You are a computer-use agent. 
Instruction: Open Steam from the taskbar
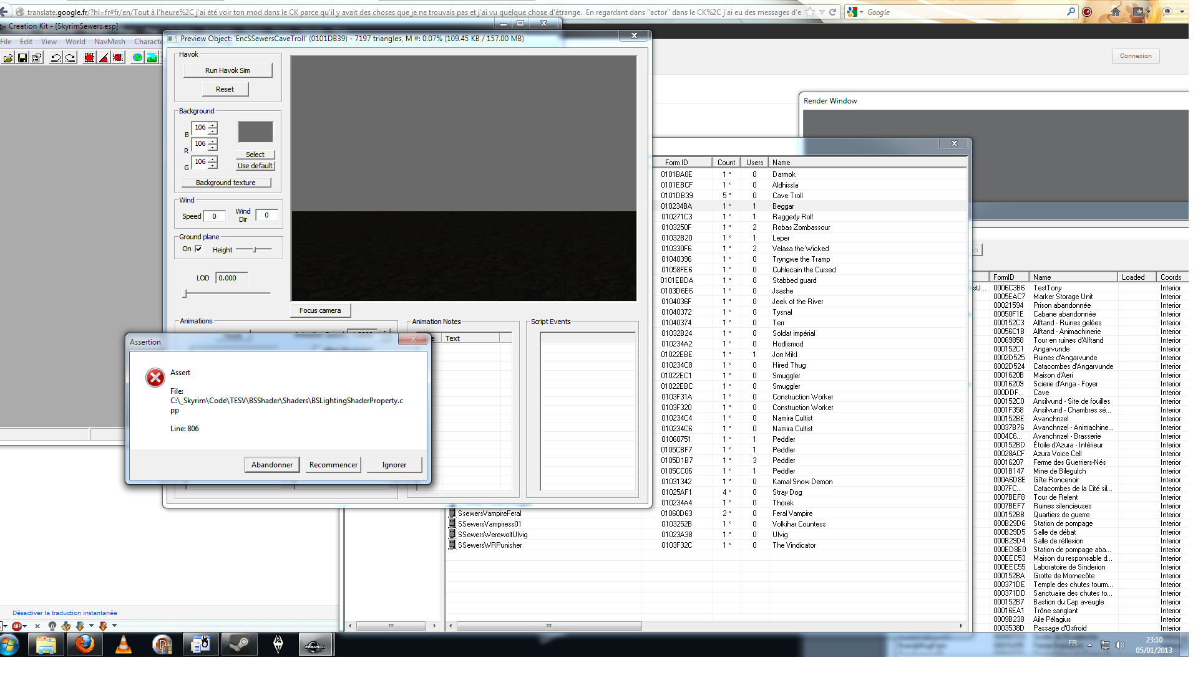coord(239,645)
